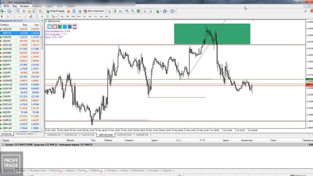The image size is (313, 176).
Task: Expand the arrows objects dropdown
Action: [56, 16]
